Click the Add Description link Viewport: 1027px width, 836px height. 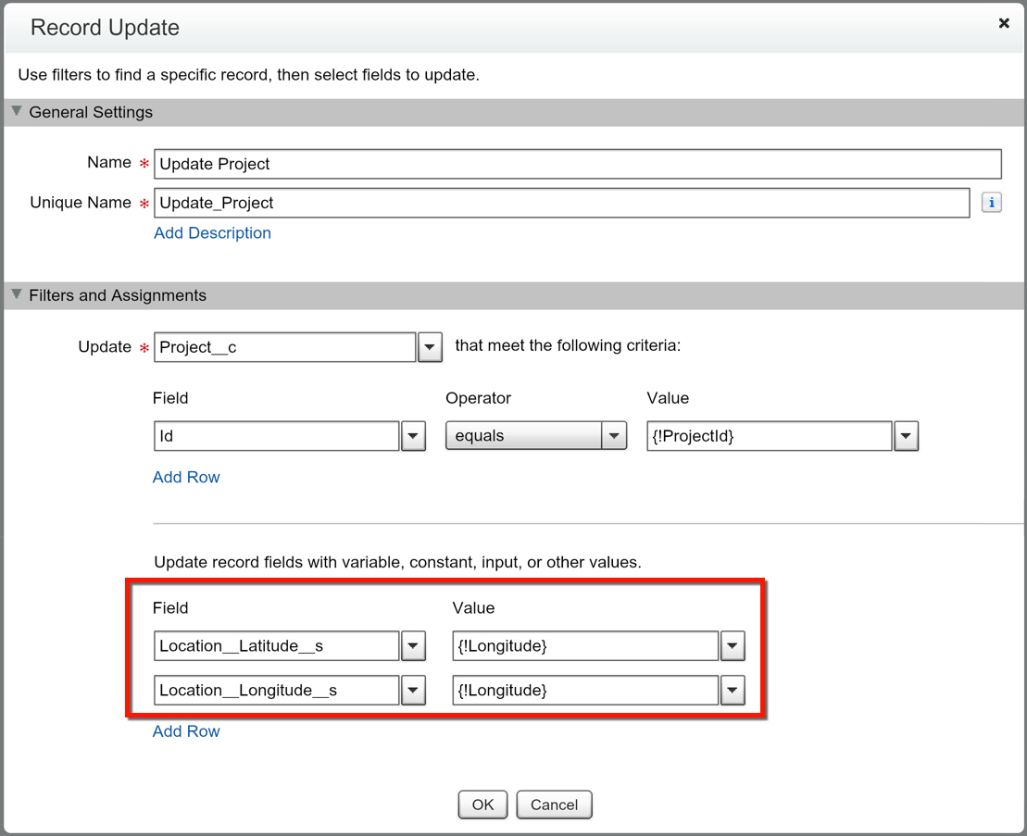(x=212, y=233)
